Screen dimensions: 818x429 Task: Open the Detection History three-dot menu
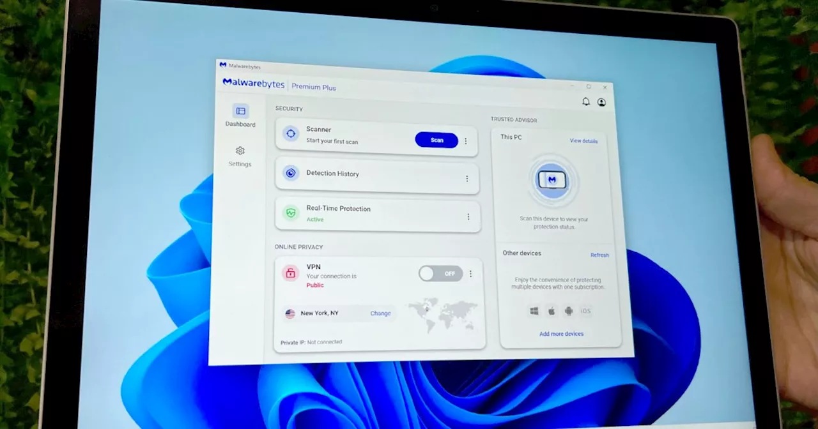pos(467,179)
